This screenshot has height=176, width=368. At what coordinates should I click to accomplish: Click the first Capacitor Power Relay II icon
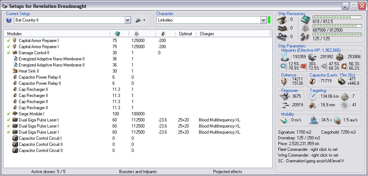[x=15, y=77]
